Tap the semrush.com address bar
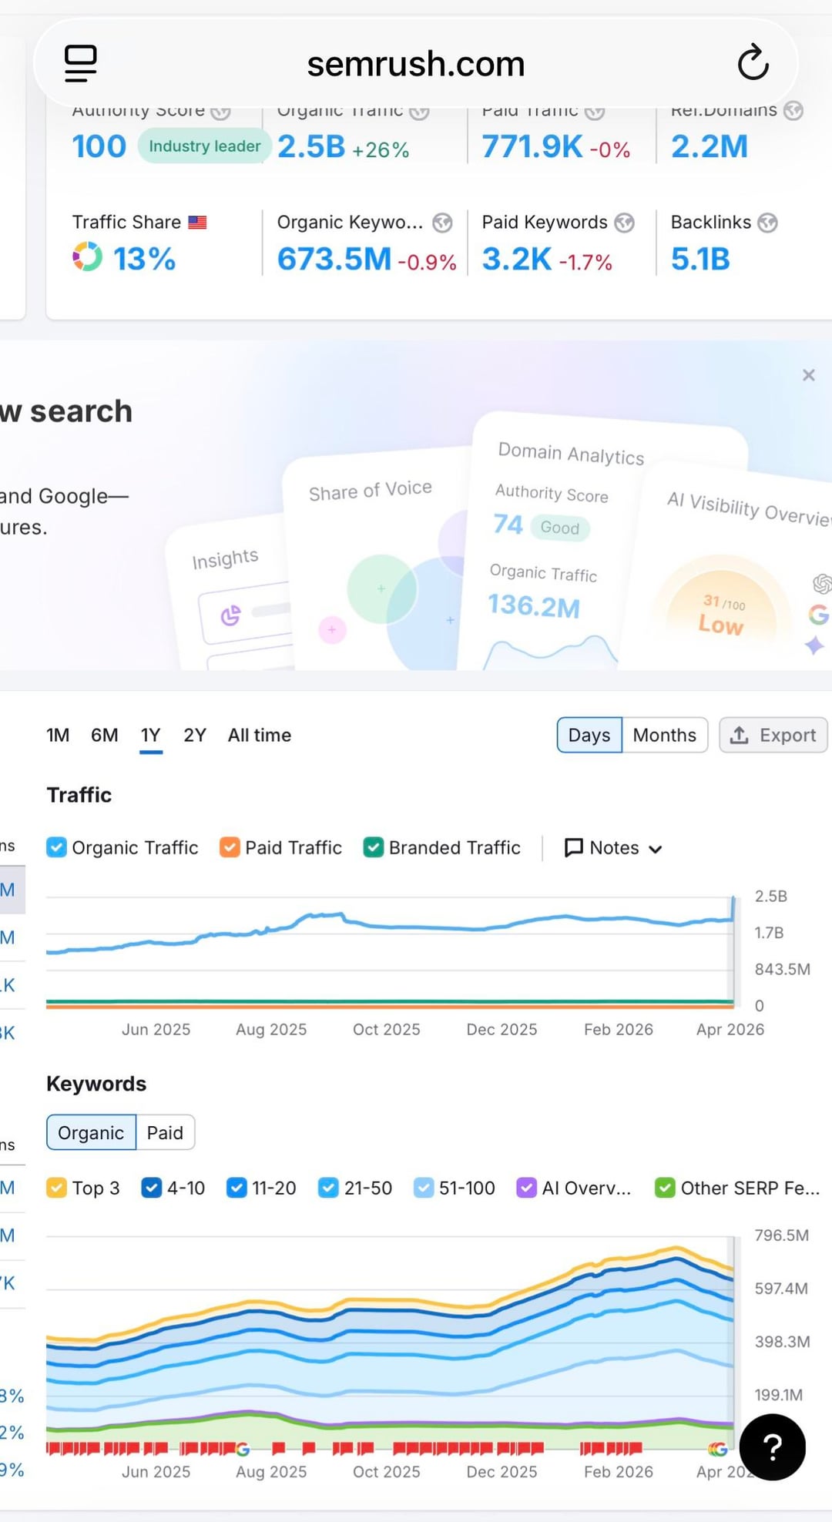 pos(416,64)
